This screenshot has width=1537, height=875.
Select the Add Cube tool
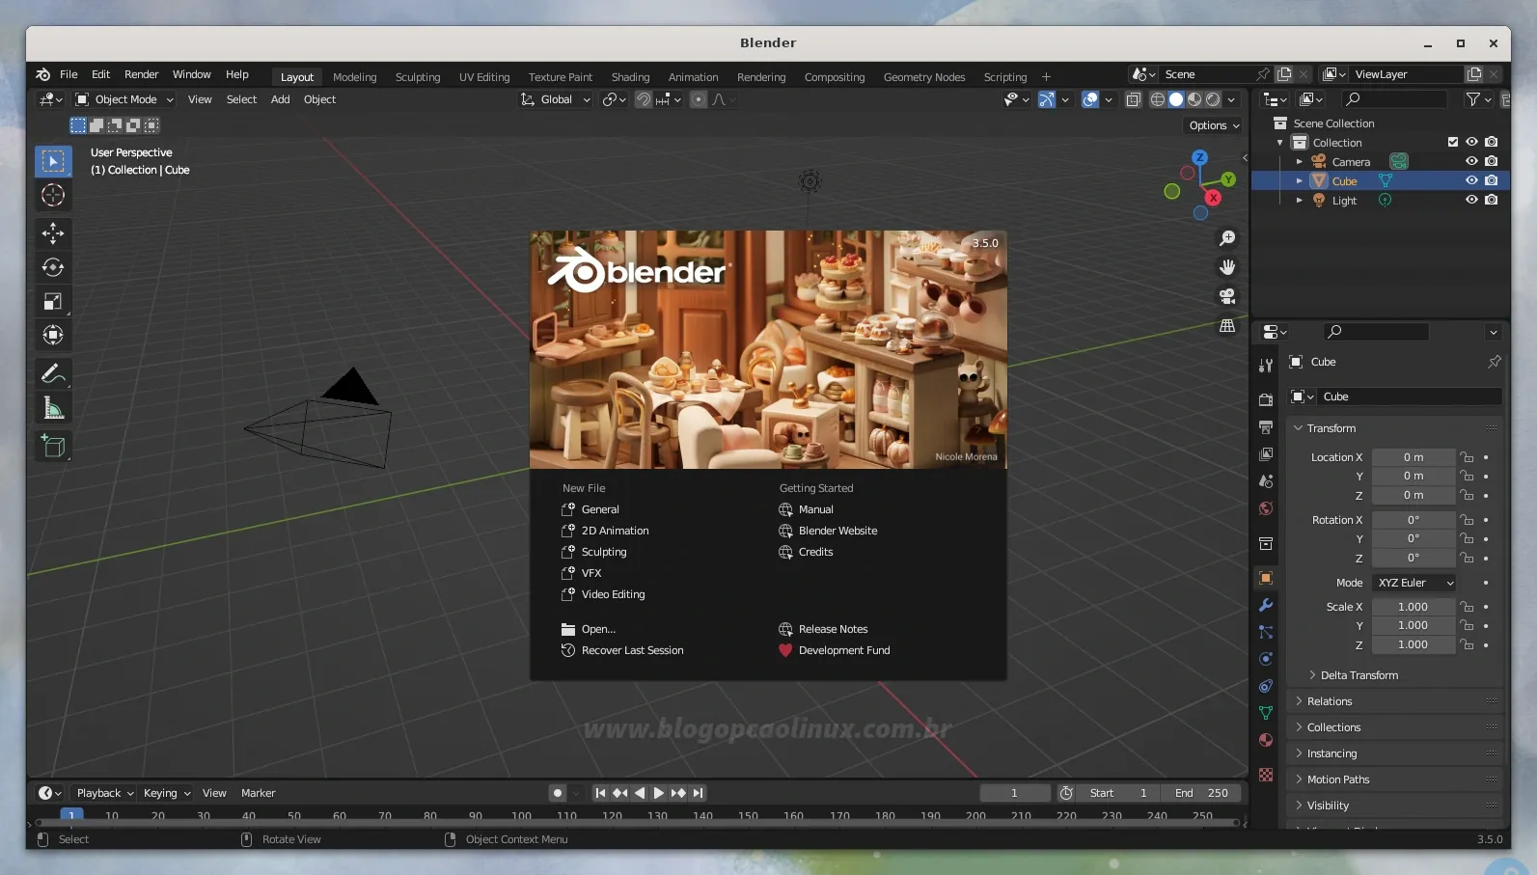click(x=53, y=446)
